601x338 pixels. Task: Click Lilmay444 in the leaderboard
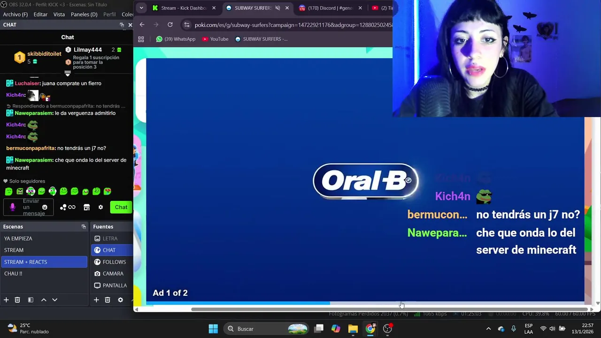[x=88, y=50]
